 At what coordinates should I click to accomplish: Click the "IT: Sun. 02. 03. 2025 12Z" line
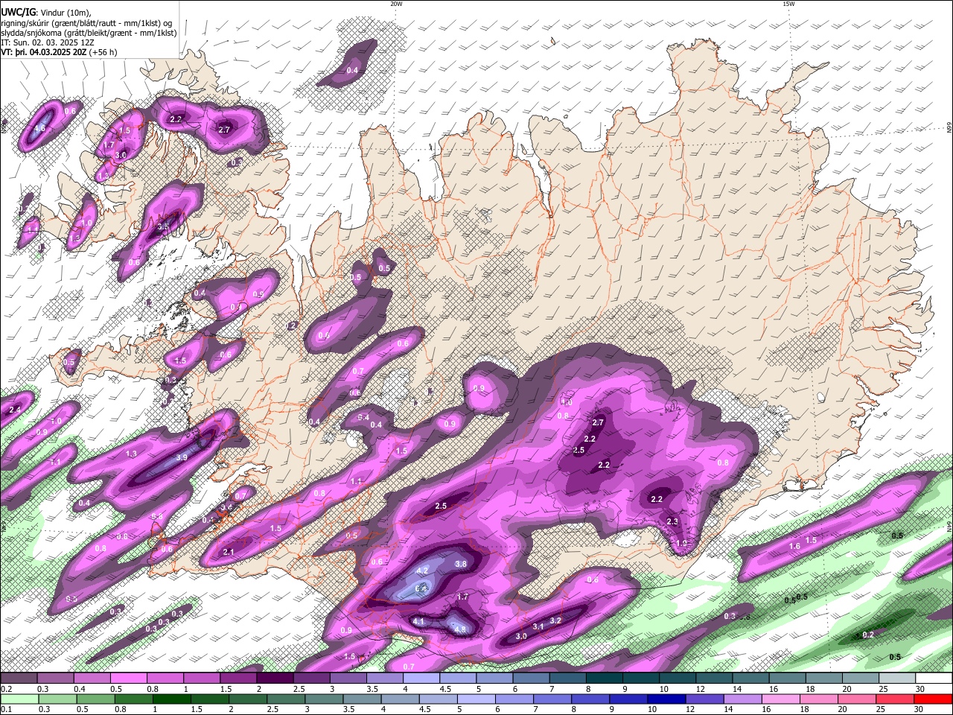(x=49, y=42)
